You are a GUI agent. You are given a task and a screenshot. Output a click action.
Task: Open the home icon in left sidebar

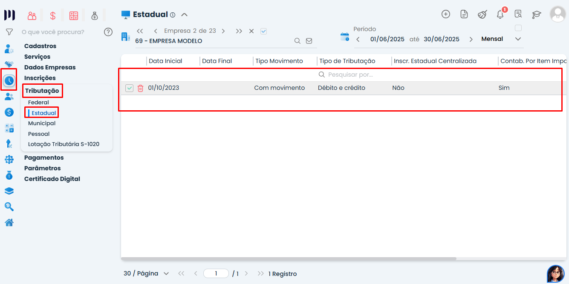tap(9, 222)
